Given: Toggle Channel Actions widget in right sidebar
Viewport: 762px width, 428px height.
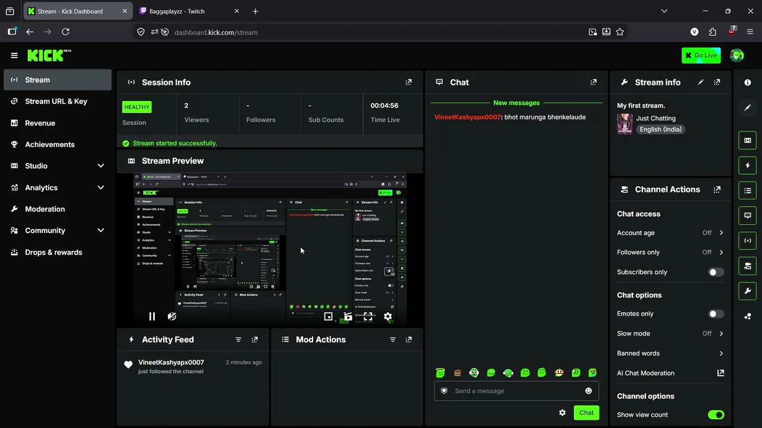Looking at the screenshot, I should click(x=748, y=266).
